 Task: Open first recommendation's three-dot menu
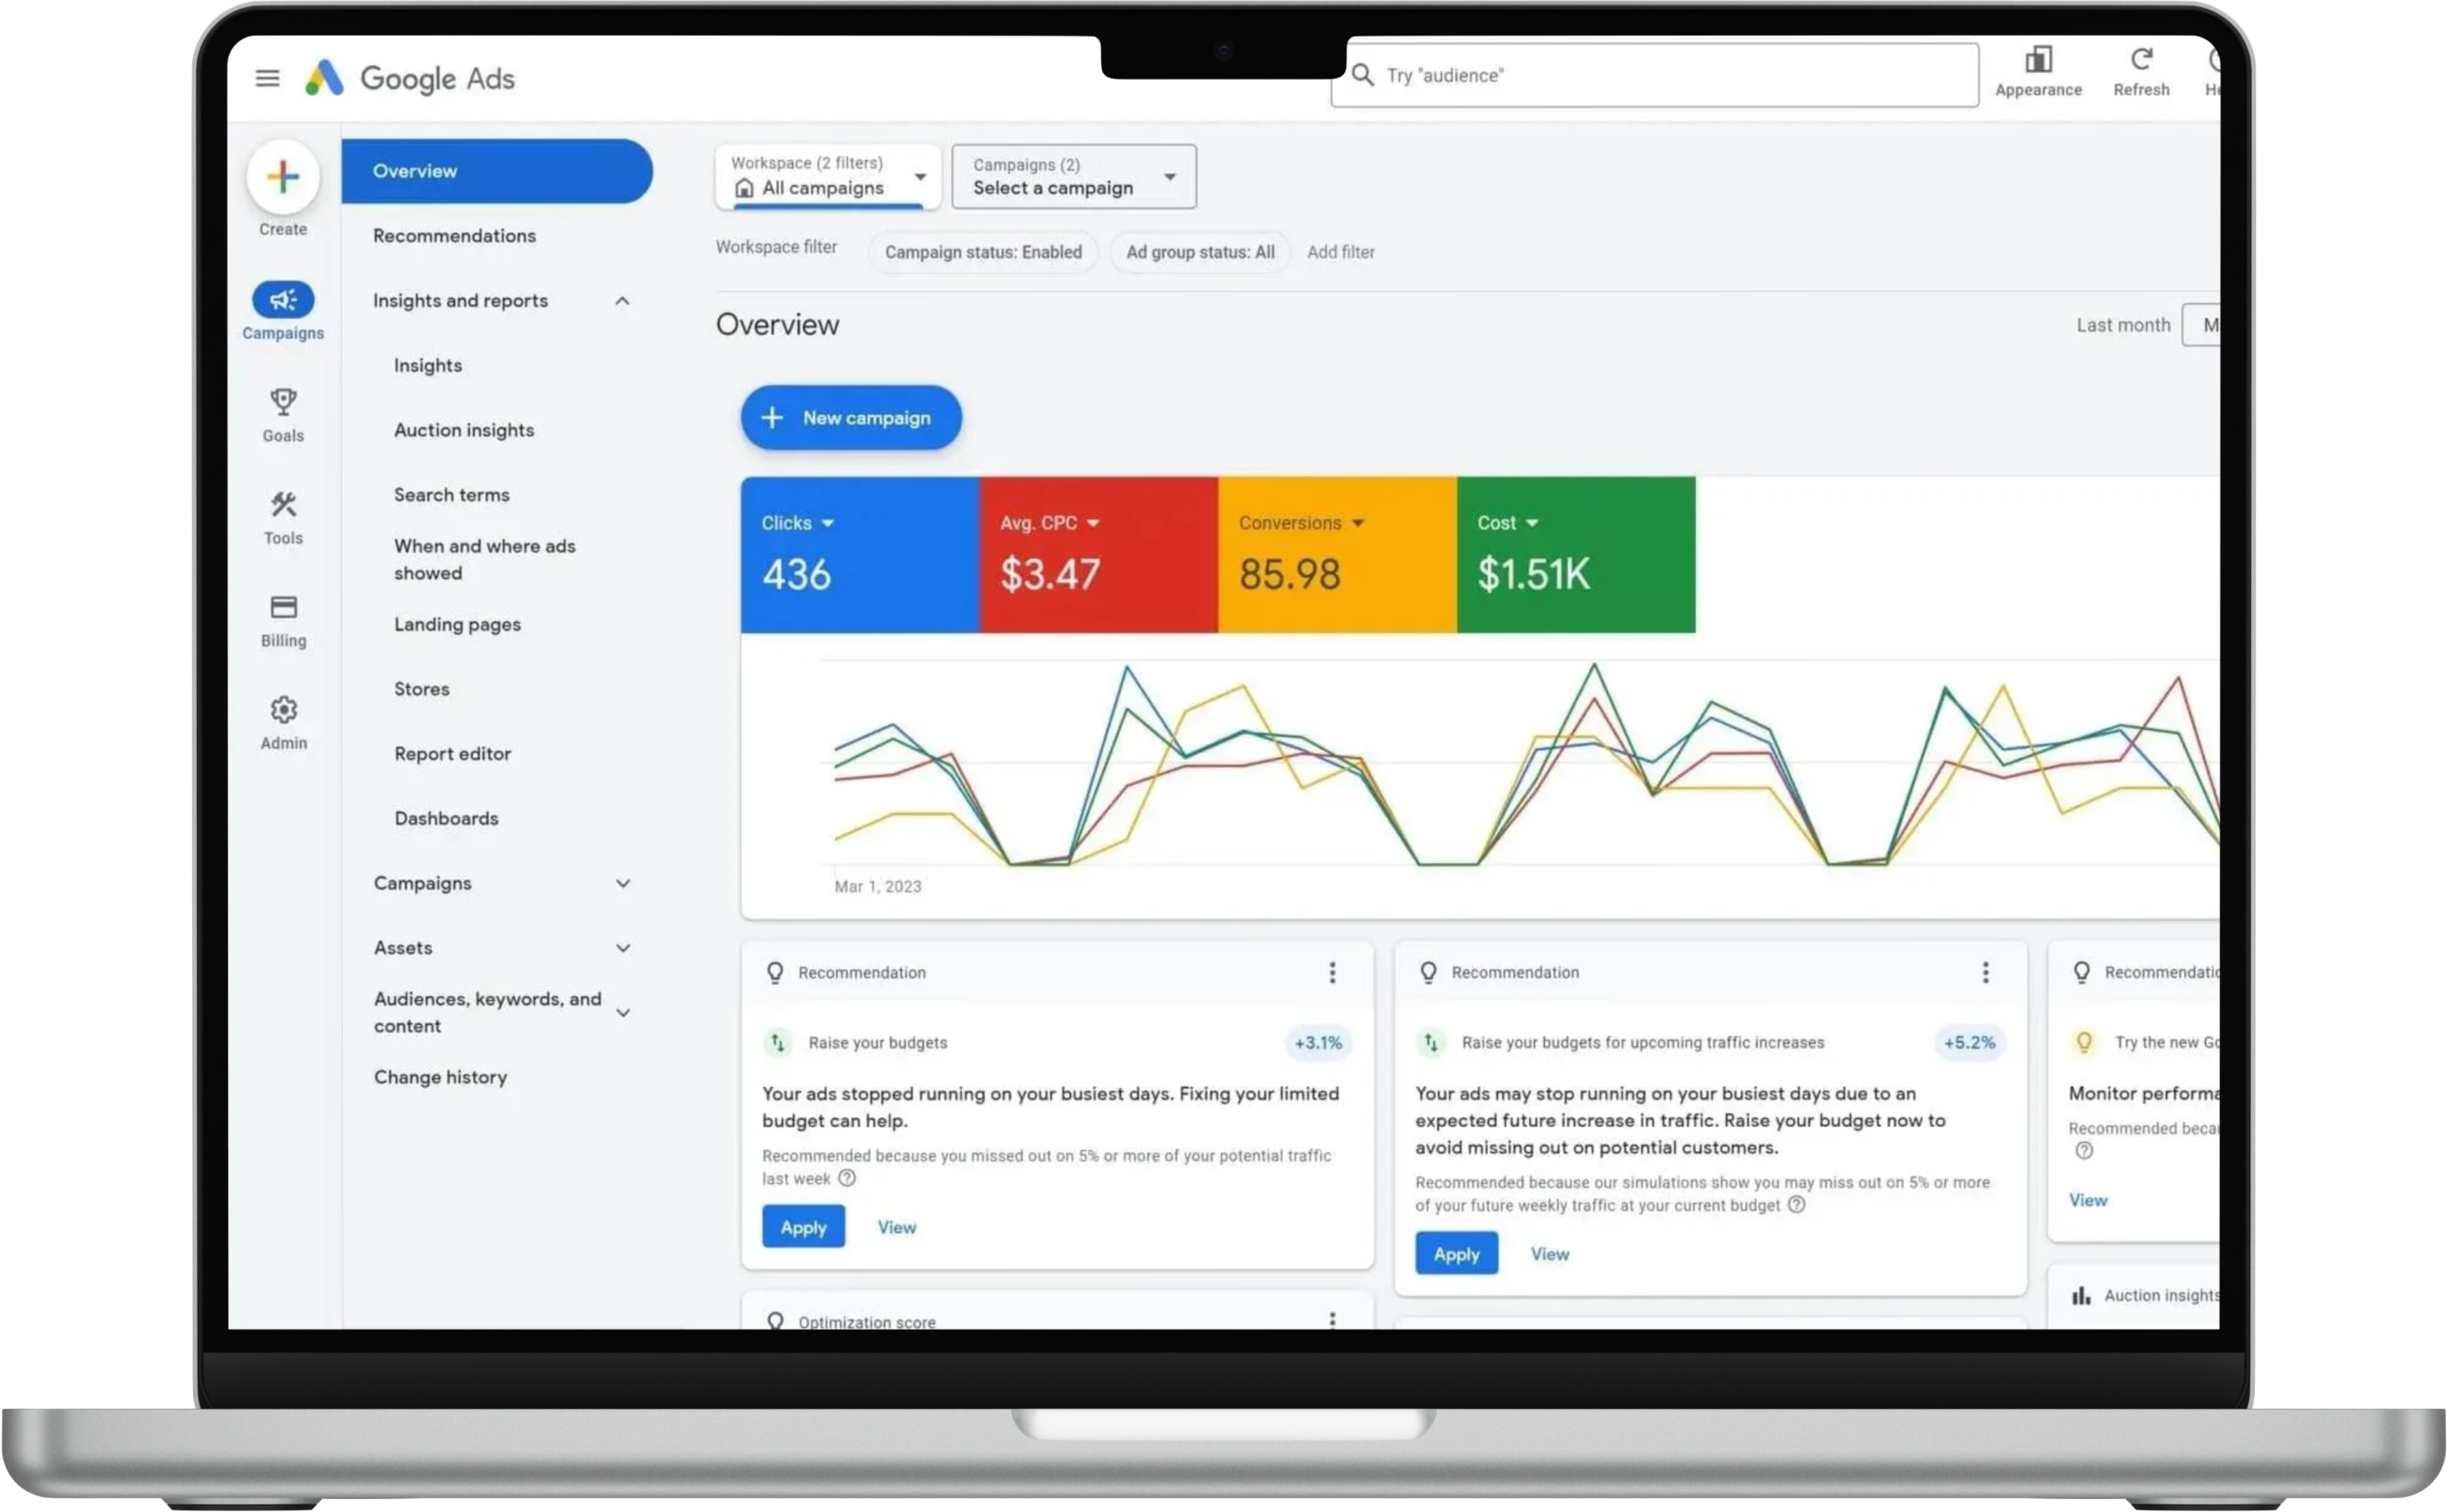[1332, 972]
